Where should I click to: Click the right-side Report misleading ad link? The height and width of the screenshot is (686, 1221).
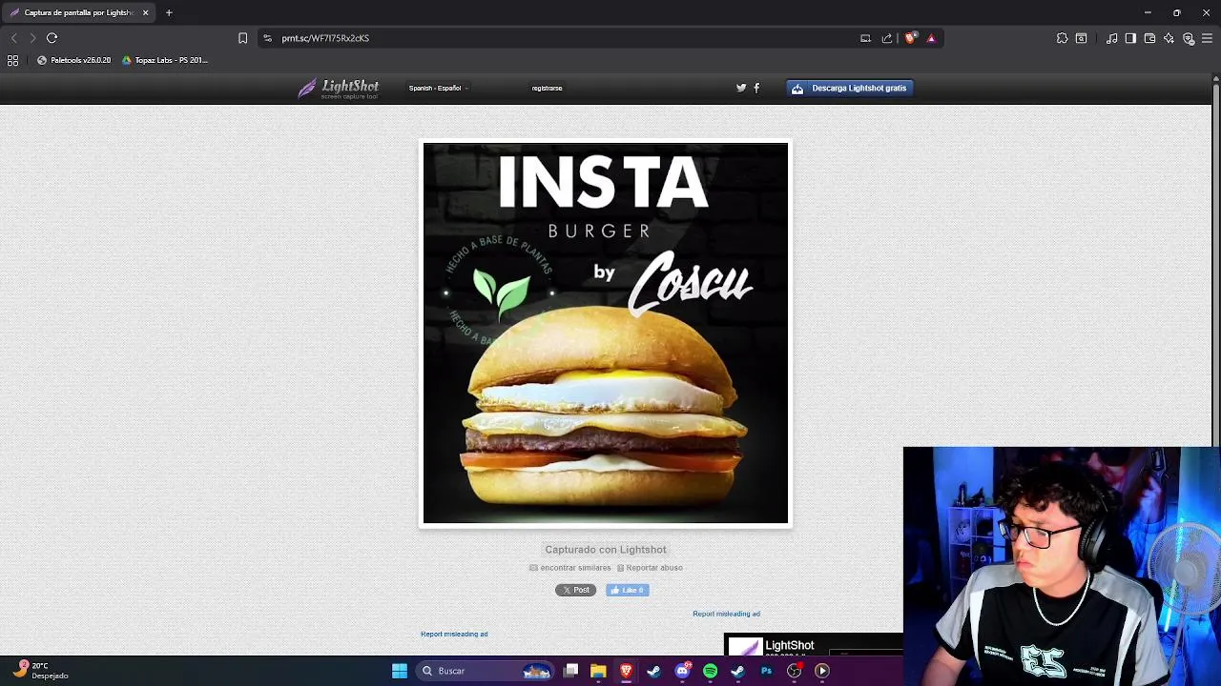[x=727, y=614]
